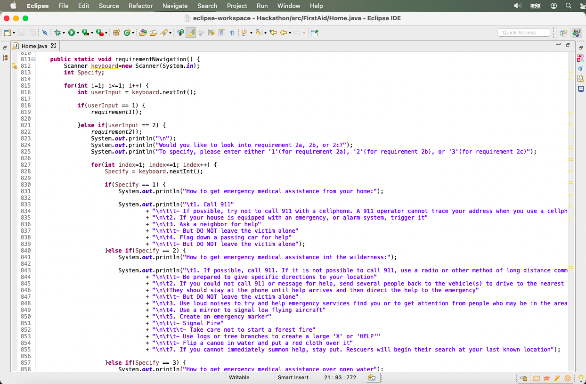Open the Package Explorer fast view icon
This screenshot has height=384, width=586.
coord(5,57)
